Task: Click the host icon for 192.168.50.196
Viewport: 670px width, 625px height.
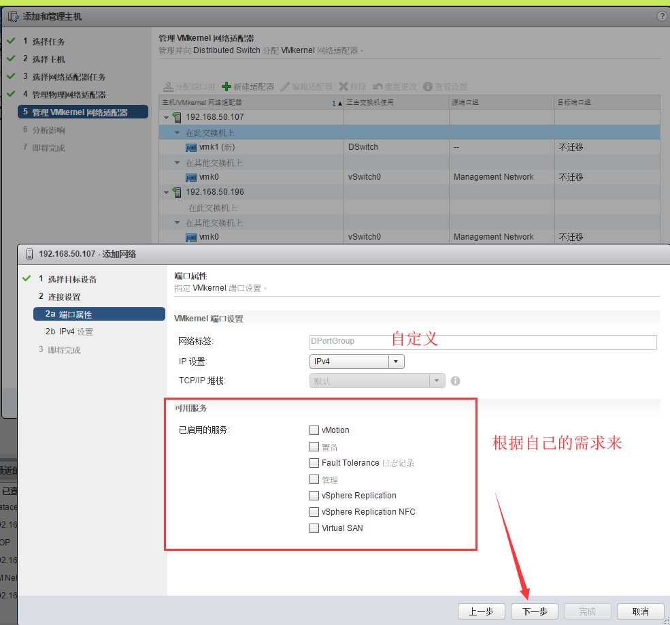Action: tap(177, 192)
